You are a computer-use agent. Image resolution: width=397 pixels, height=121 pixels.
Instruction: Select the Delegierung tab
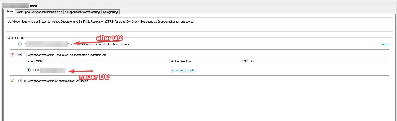110,12
